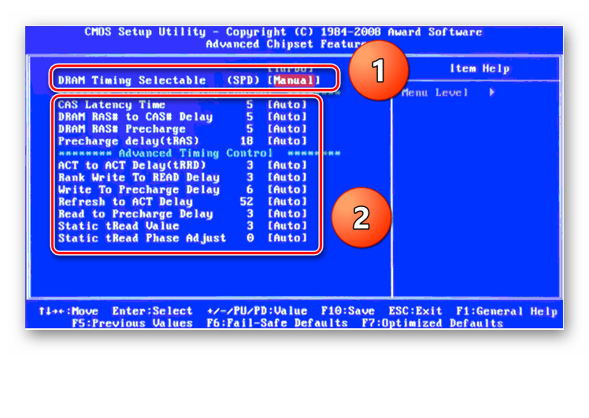Open DRAM RAS# to CAS# Delay Auto option
The height and width of the screenshot is (418, 589).
287,117
